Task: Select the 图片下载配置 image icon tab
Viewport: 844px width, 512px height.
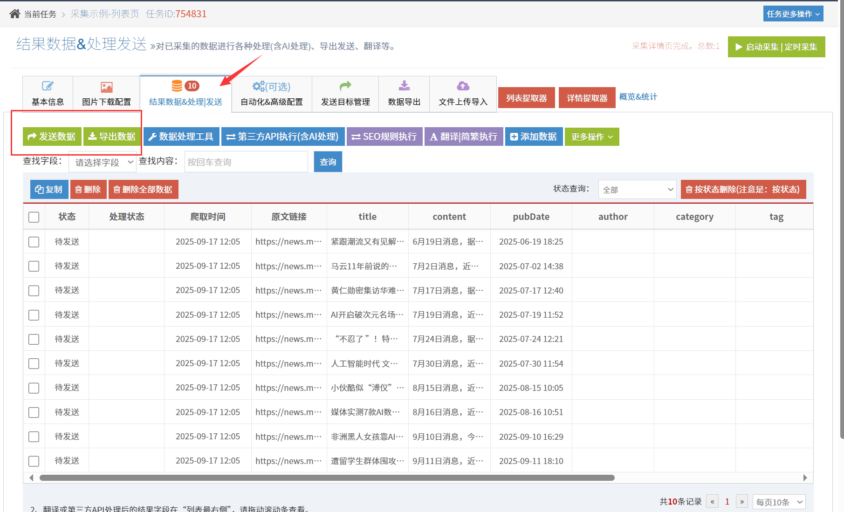Action: [x=106, y=93]
